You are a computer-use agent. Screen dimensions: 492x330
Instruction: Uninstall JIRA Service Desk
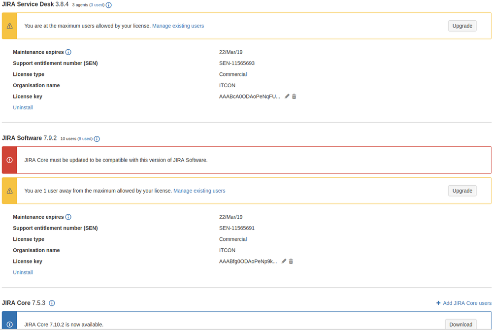click(x=23, y=107)
